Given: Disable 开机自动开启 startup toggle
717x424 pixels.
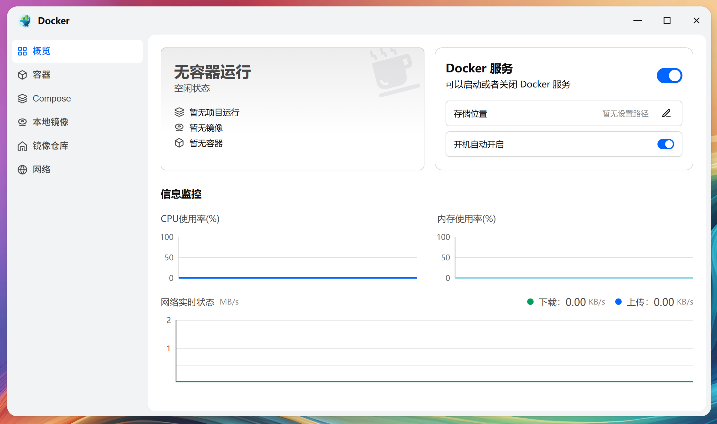Looking at the screenshot, I should pos(666,144).
